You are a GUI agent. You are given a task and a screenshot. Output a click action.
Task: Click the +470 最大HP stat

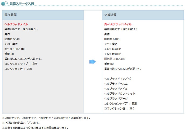tap(113, 49)
